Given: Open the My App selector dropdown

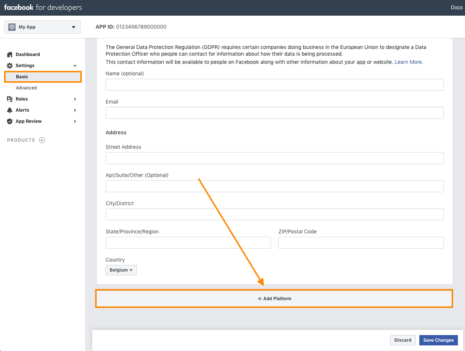Looking at the screenshot, I should [42, 27].
